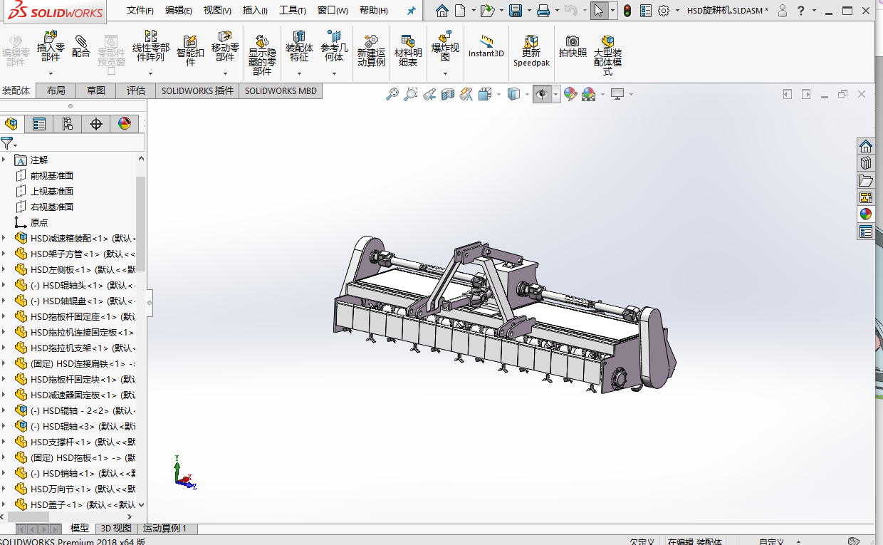Open Appearances color ball in right task pane

pyautogui.click(x=866, y=214)
